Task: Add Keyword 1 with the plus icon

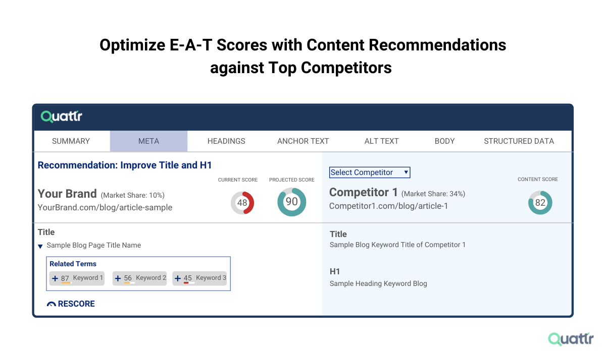Action: click(55, 278)
